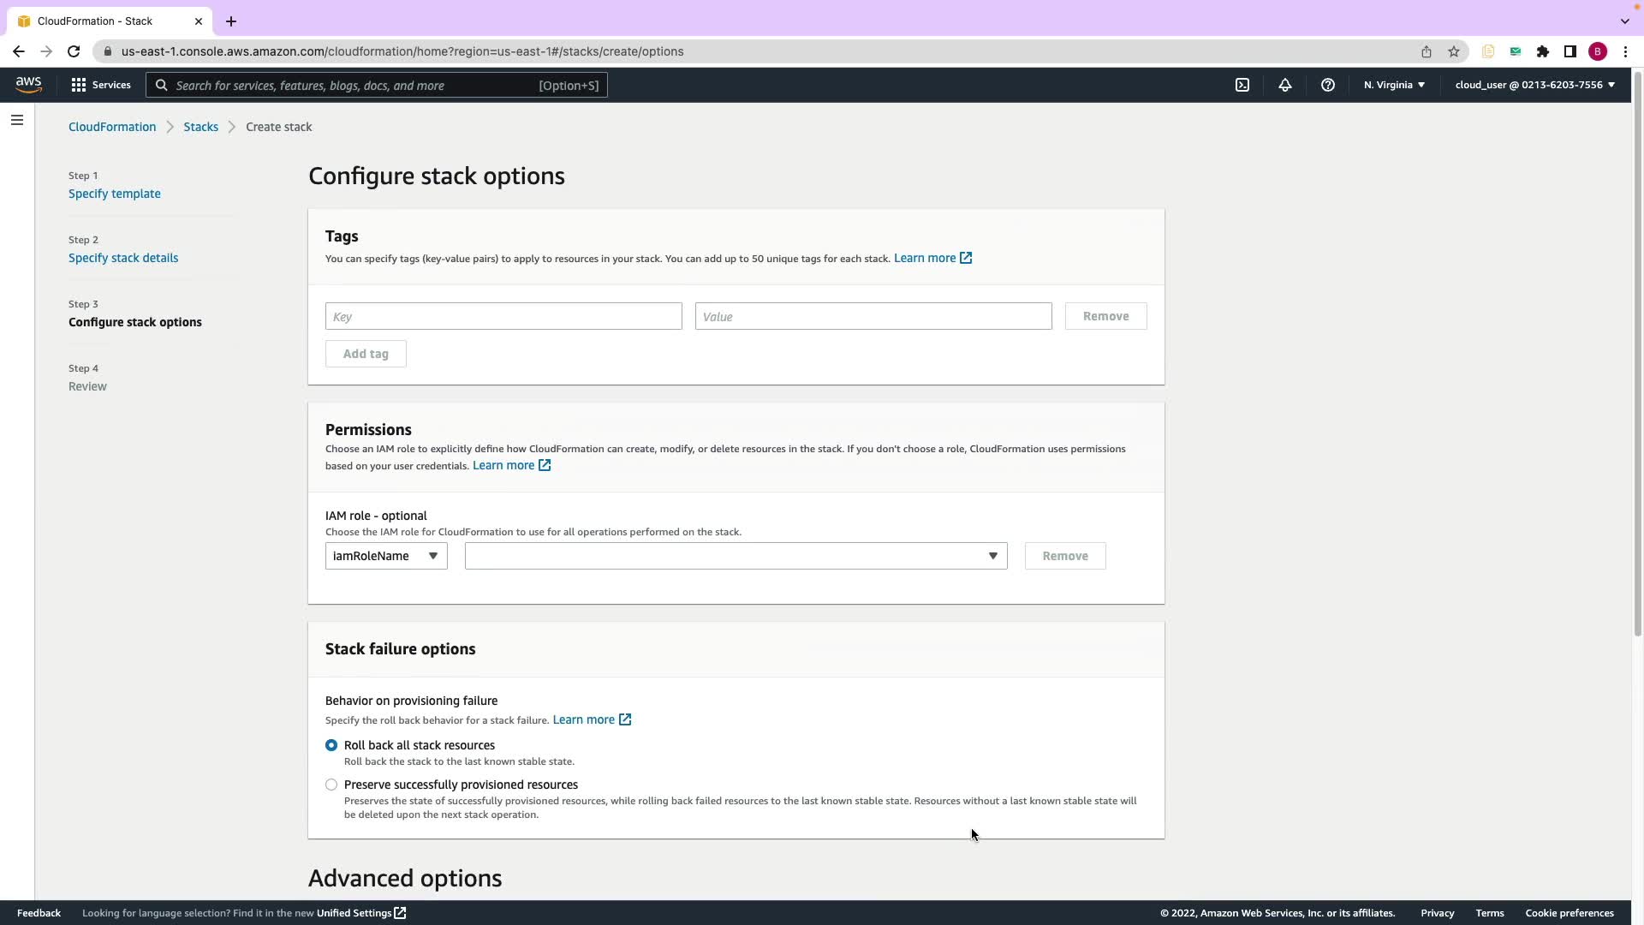Reload the page in the browser
Image resolution: width=1644 pixels, height=925 pixels.
click(x=74, y=51)
